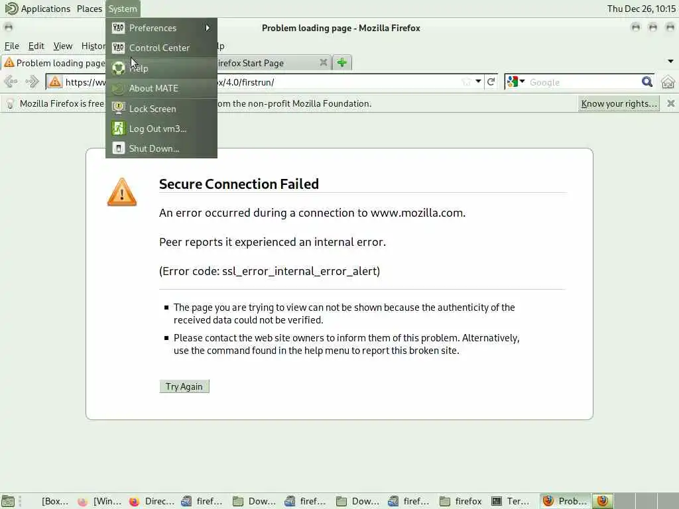Open Firefox History menu
This screenshot has width=679, height=509.
tap(93, 46)
